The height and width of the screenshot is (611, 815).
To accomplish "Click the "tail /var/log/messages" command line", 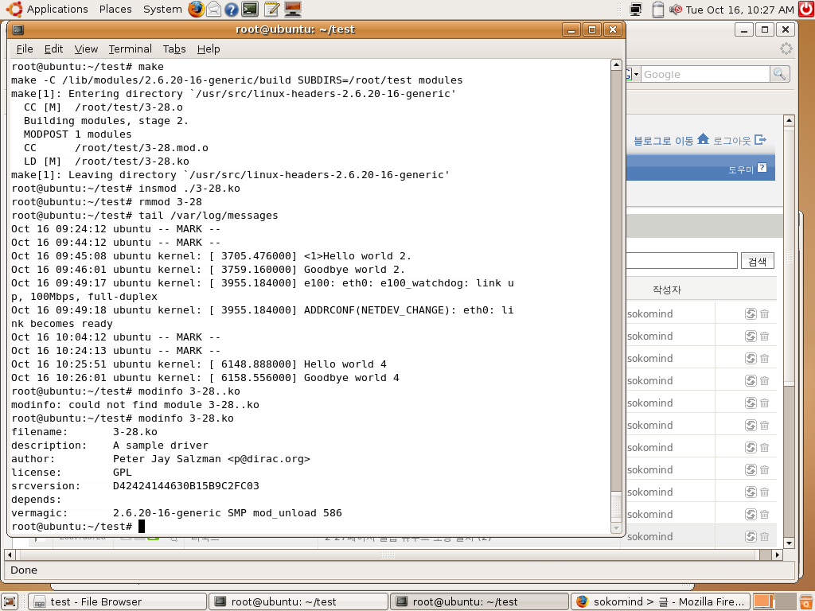I will [209, 216].
